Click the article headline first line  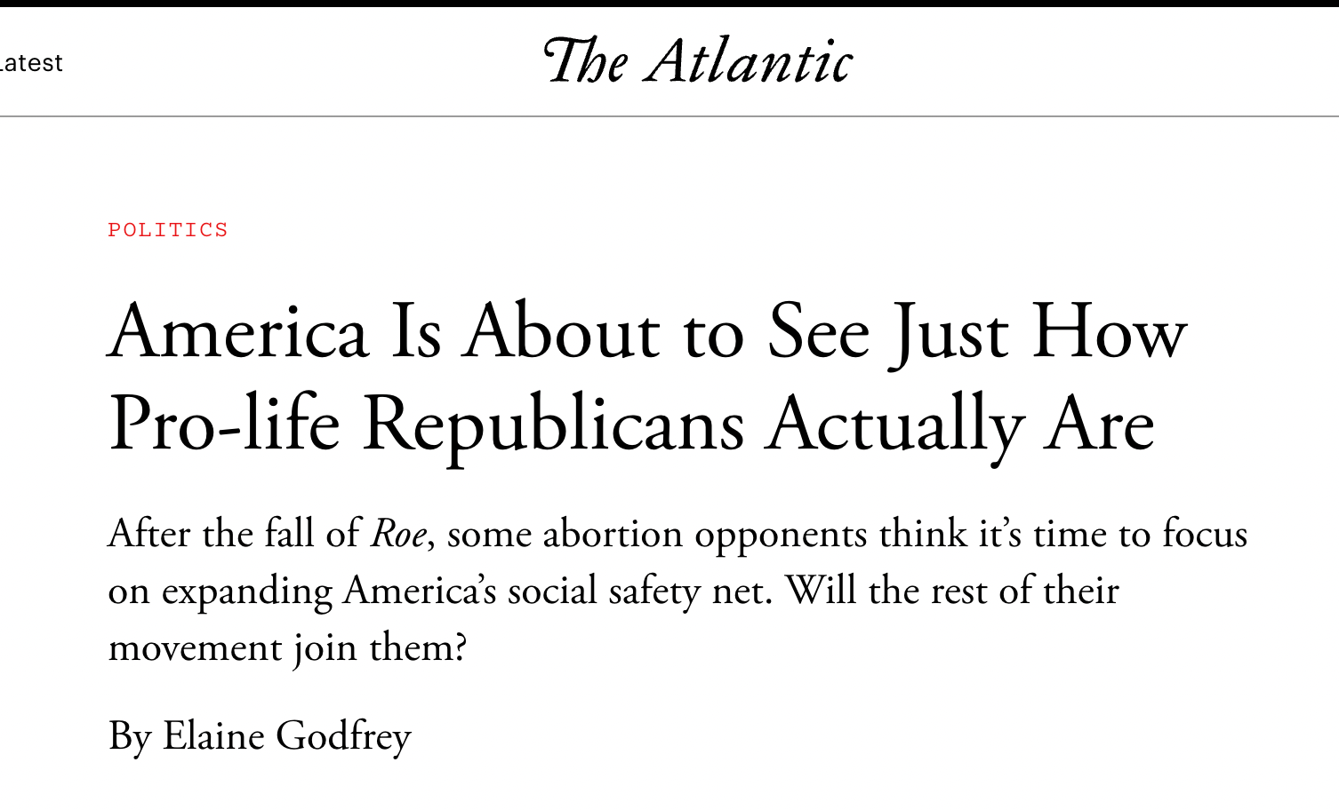point(647,332)
